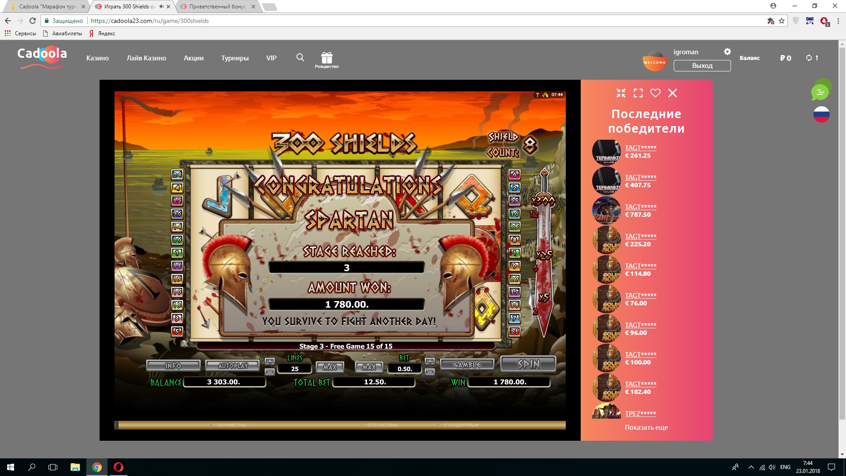
Task: Open the VIP page
Action: tap(271, 58)
